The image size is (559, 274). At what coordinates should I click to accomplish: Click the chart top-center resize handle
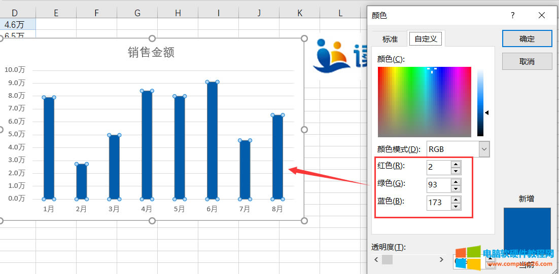[152, 38]
